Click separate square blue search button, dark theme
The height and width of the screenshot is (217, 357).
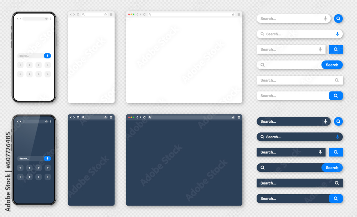tap(336, 152)
